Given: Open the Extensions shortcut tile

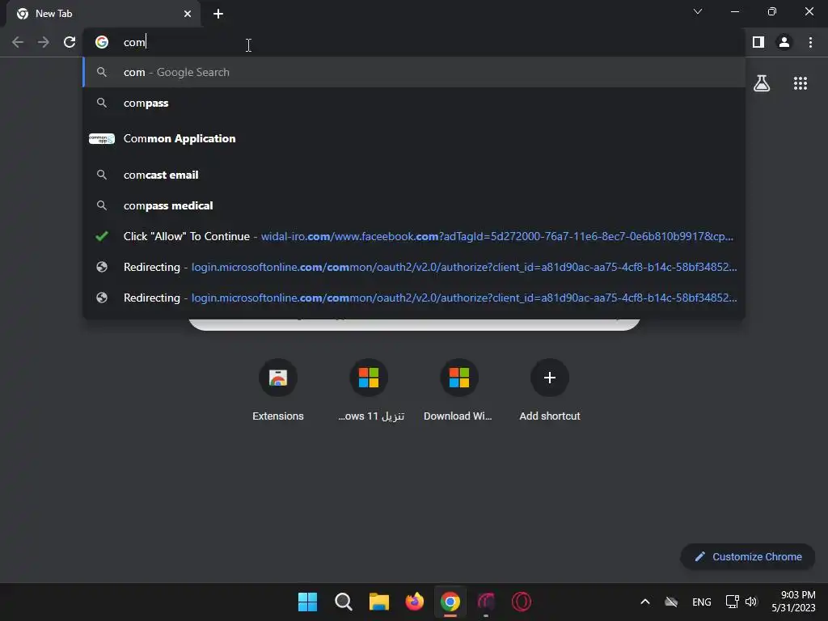Looking at the screenshot, I should pos(278,391).
